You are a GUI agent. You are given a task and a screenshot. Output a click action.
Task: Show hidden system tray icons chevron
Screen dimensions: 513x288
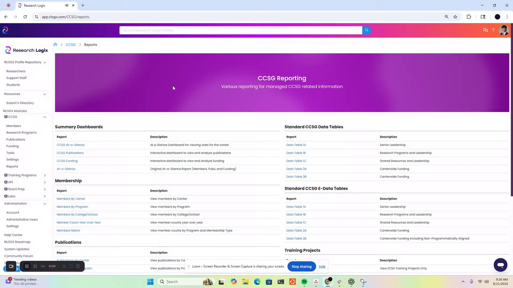pos(463,282)
